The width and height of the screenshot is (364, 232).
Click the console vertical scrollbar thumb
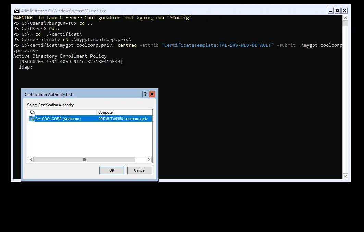[x=345, y=24]
